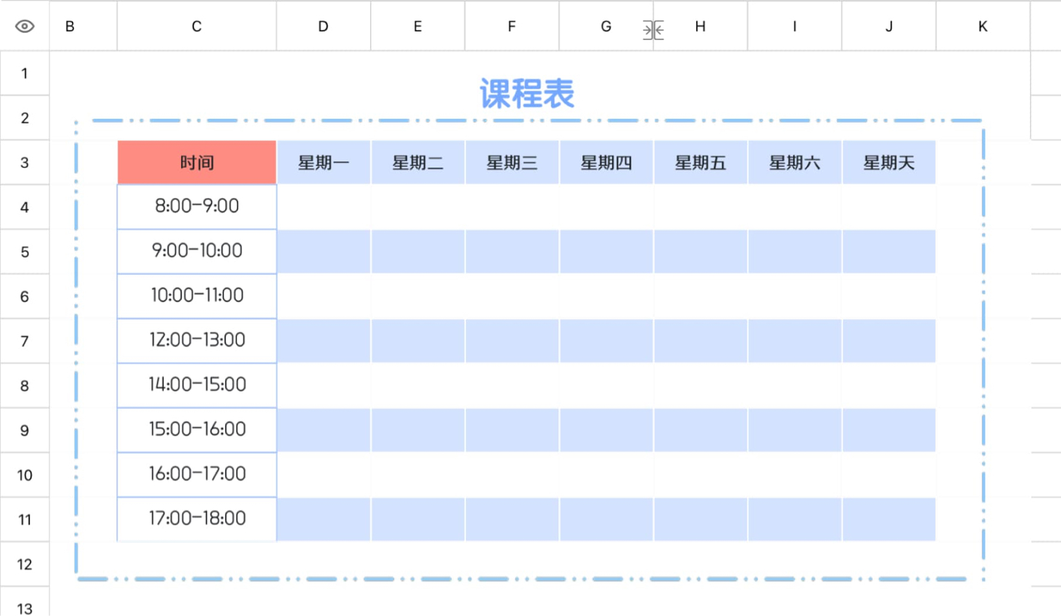Select the 星期二 header cell
The width and height of the screenshot is (1061, 616).
[418, 162]
